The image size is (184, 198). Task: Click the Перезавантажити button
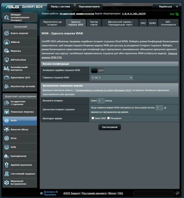tap(89, 7)
